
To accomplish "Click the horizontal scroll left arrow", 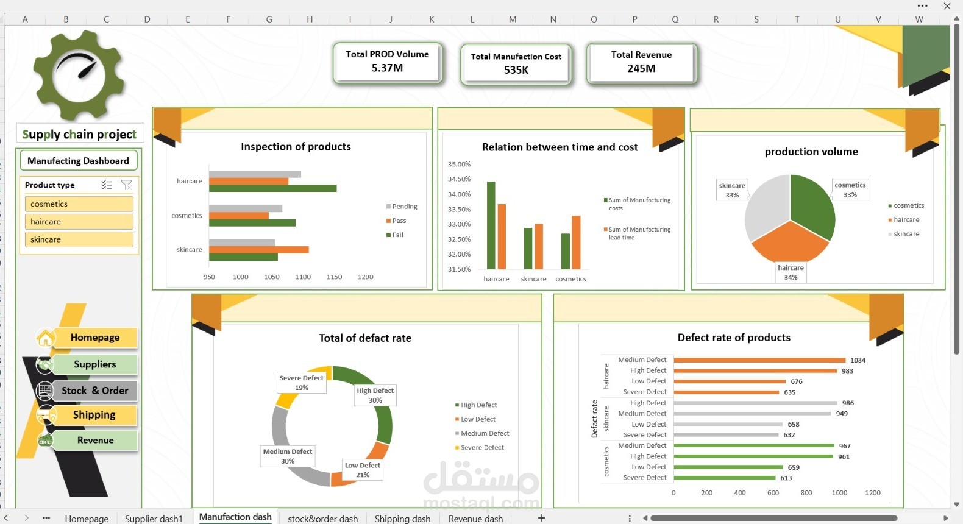I will (x=645, y=518).
